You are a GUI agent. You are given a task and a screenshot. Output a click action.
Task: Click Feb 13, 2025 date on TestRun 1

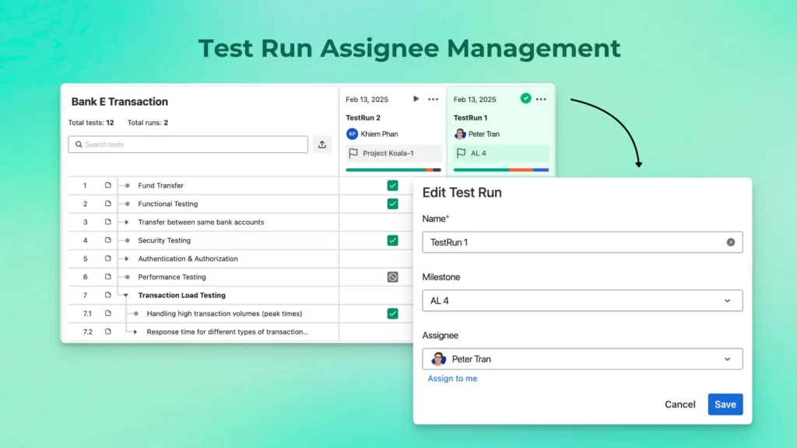point(475,99)
